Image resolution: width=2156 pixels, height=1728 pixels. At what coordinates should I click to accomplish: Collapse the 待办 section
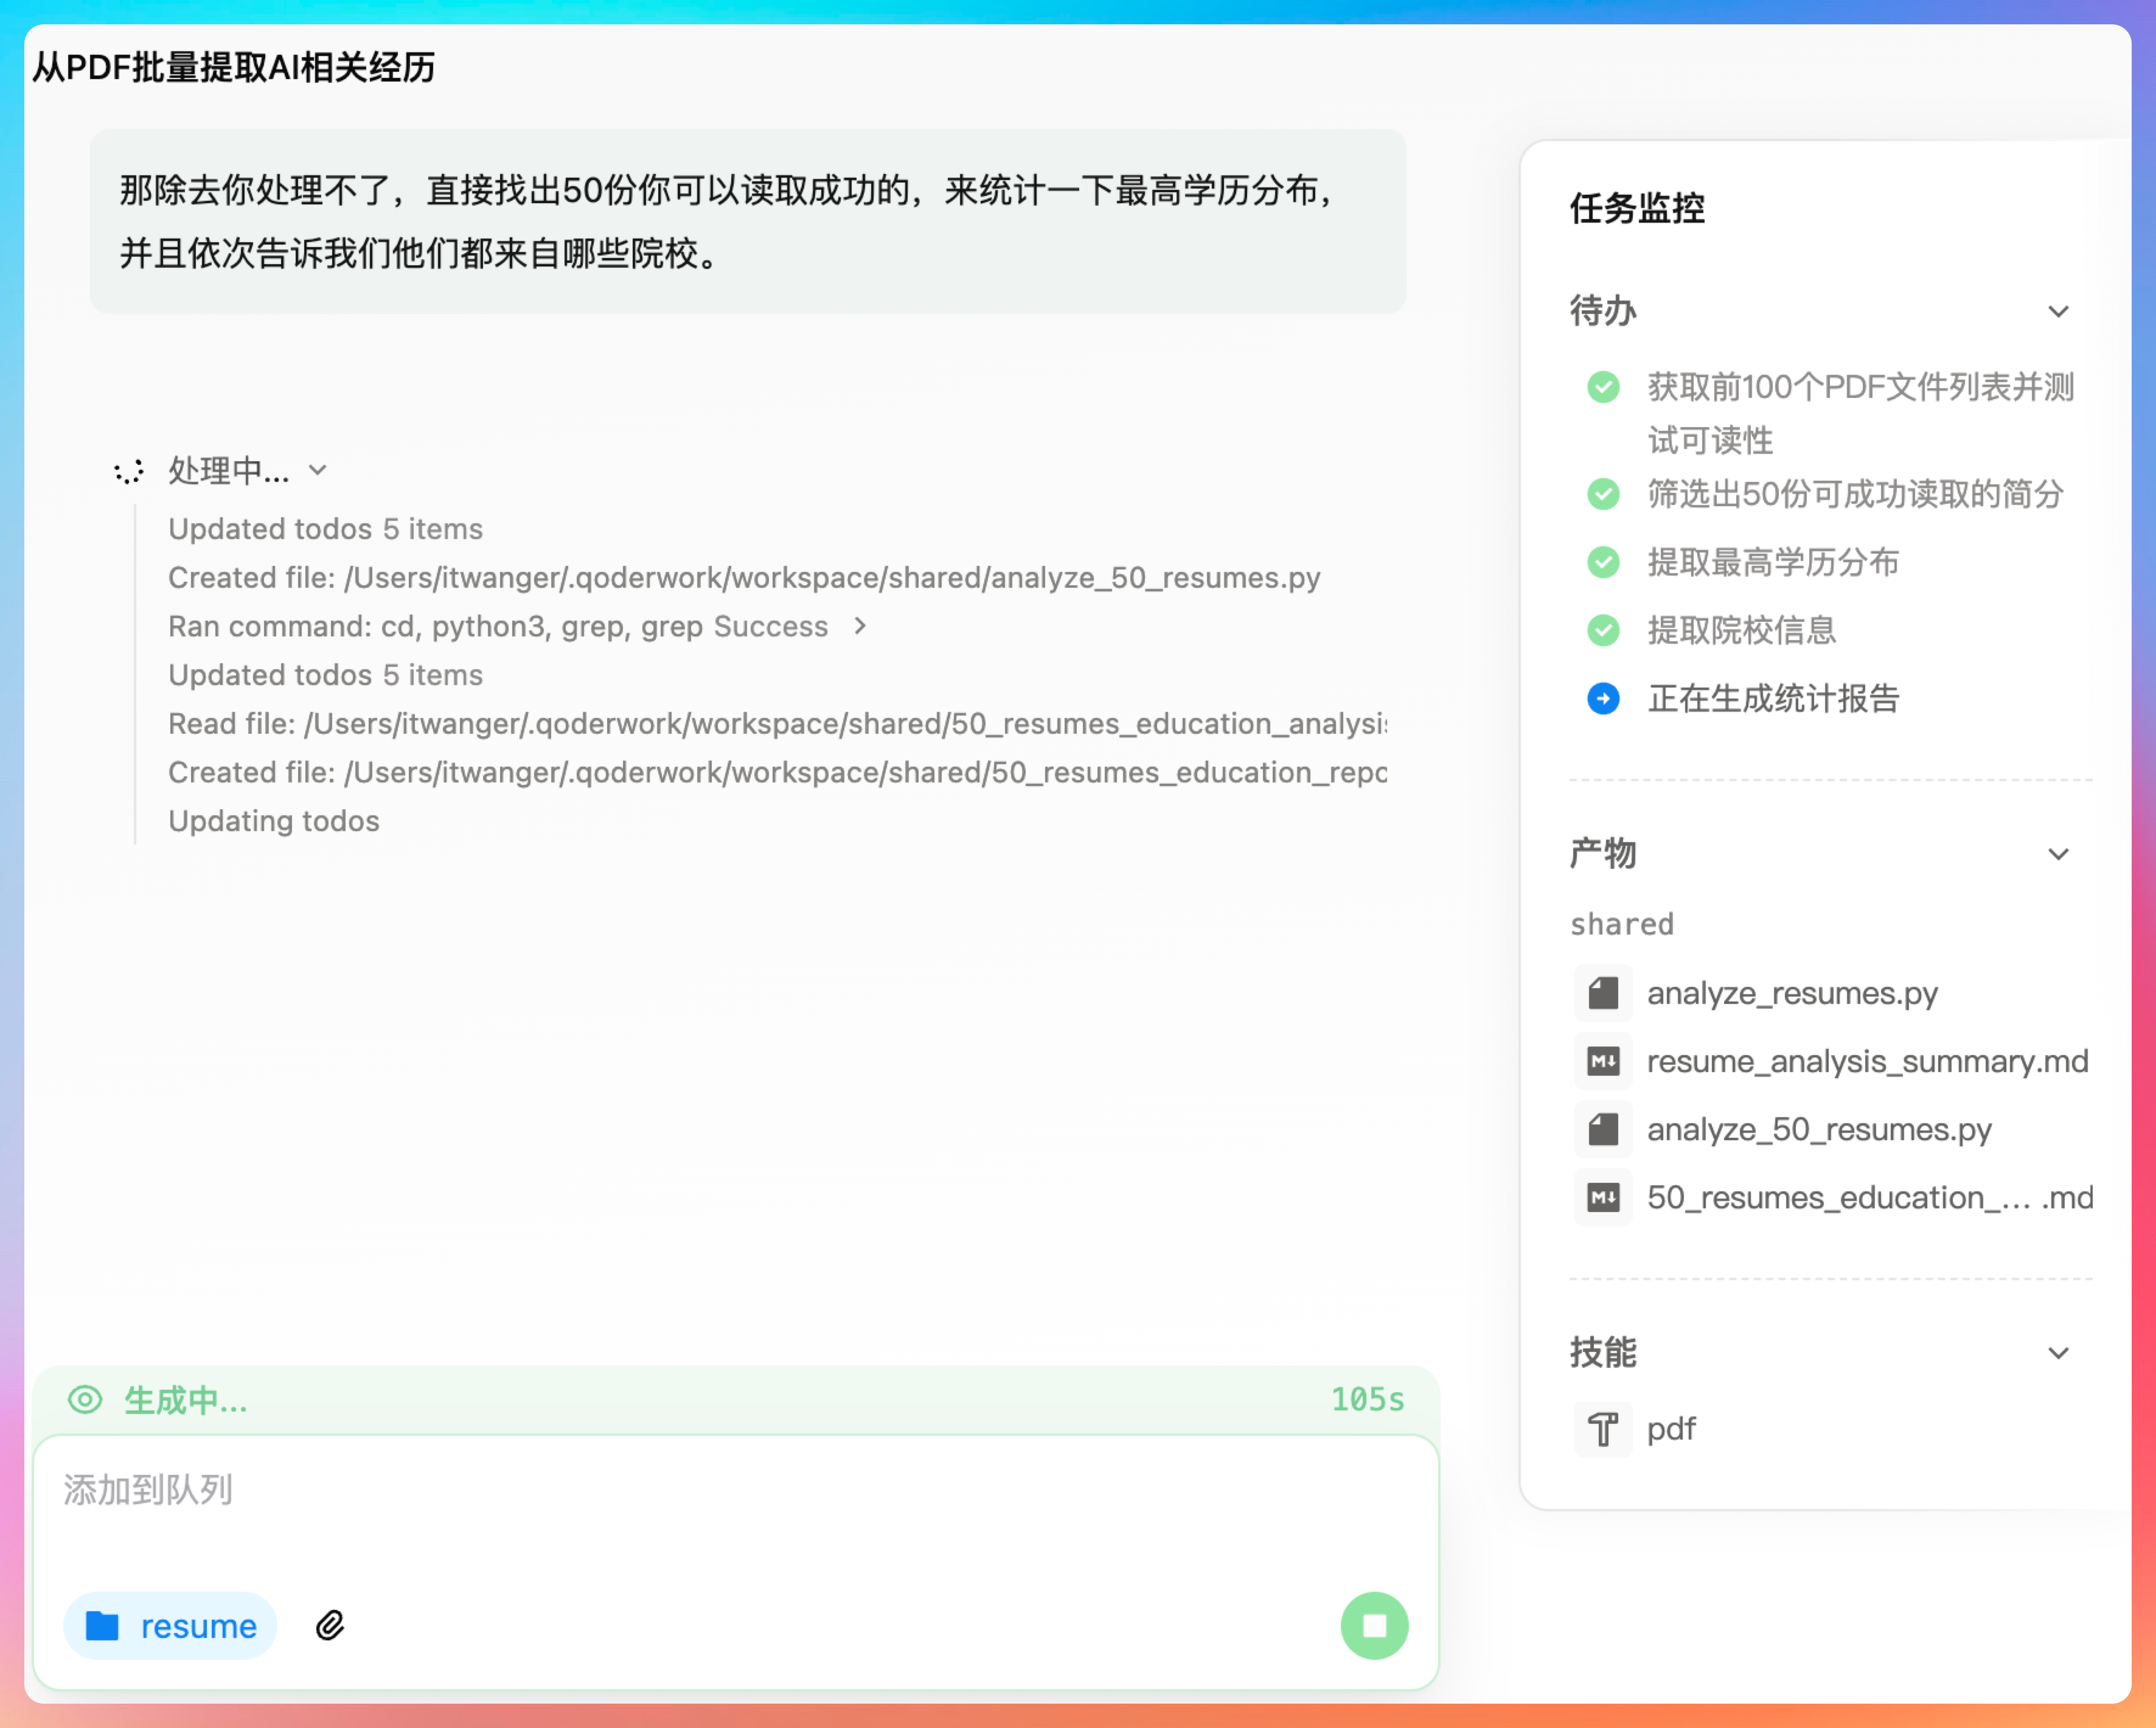[2058, 312]
